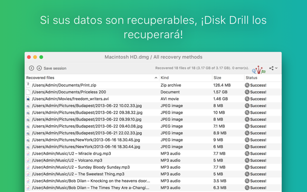Click image icon for Budapest 09.39.10.jpg

pyautogui.click(x=28, y=119)
